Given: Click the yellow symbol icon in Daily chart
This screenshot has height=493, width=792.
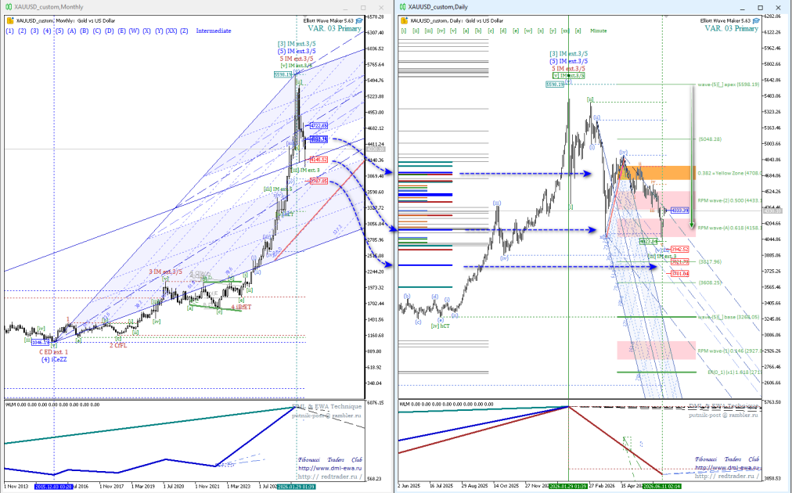Looking at the screenshot, I should coord(404,20).
